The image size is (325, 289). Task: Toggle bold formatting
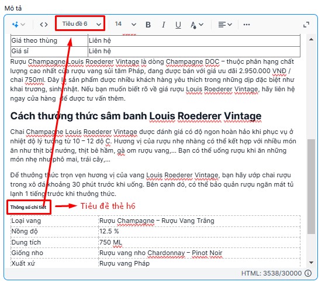148,25
